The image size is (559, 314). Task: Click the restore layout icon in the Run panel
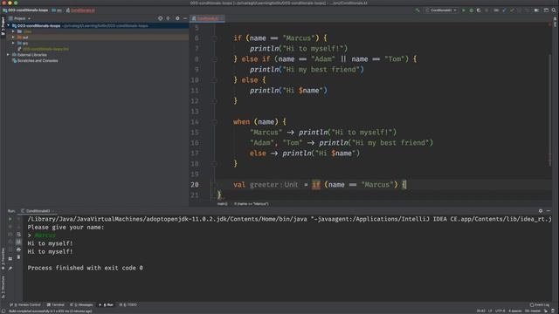pyautogui.click(x=10, y=258)
